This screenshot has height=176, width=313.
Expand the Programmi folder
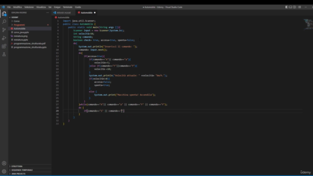(x=30, y=25)
